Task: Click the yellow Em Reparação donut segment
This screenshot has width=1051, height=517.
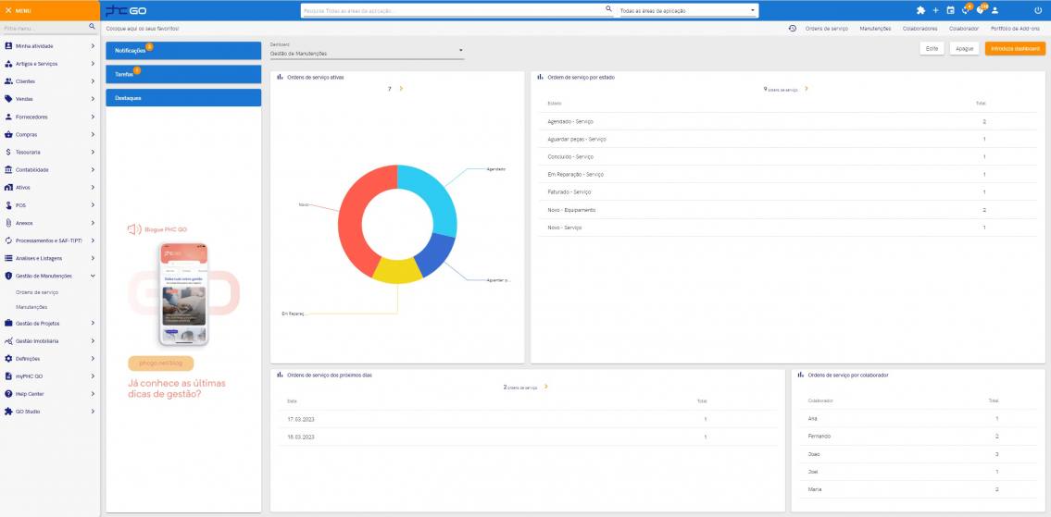Action: [397, 271]
